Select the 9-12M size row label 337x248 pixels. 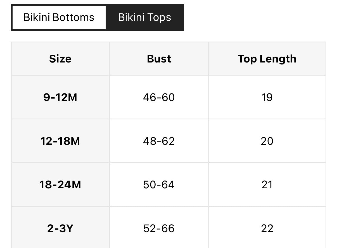point(60,97)
